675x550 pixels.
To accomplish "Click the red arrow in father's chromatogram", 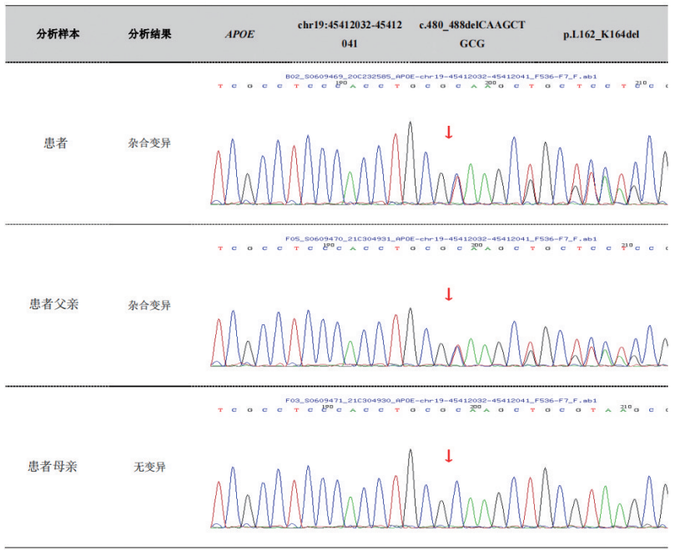I will 448,294.
